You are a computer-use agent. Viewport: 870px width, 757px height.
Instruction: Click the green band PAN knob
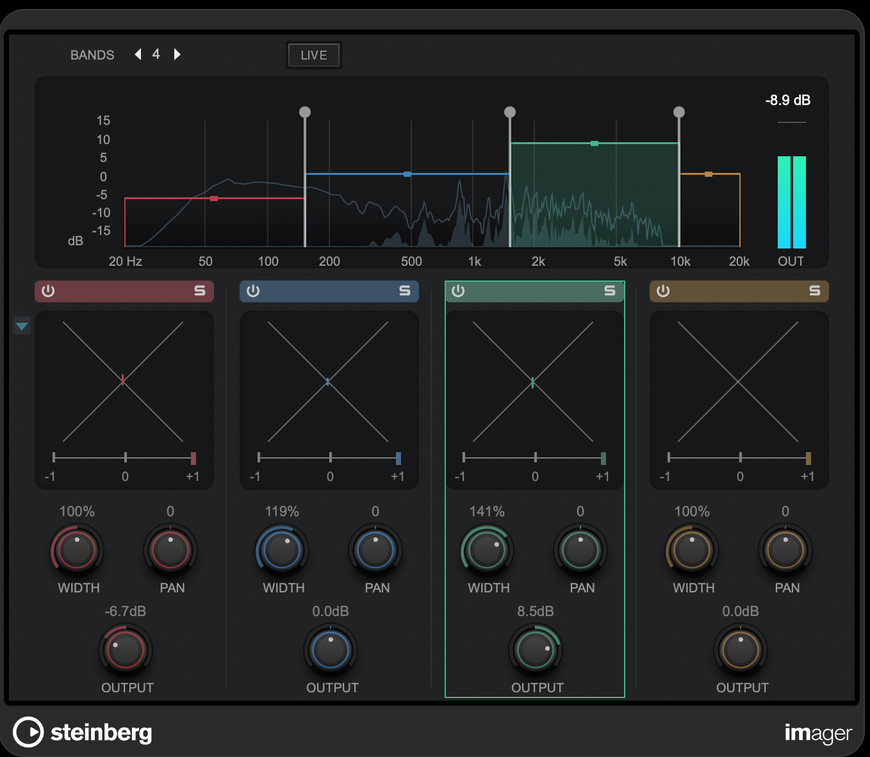(580, 550)
